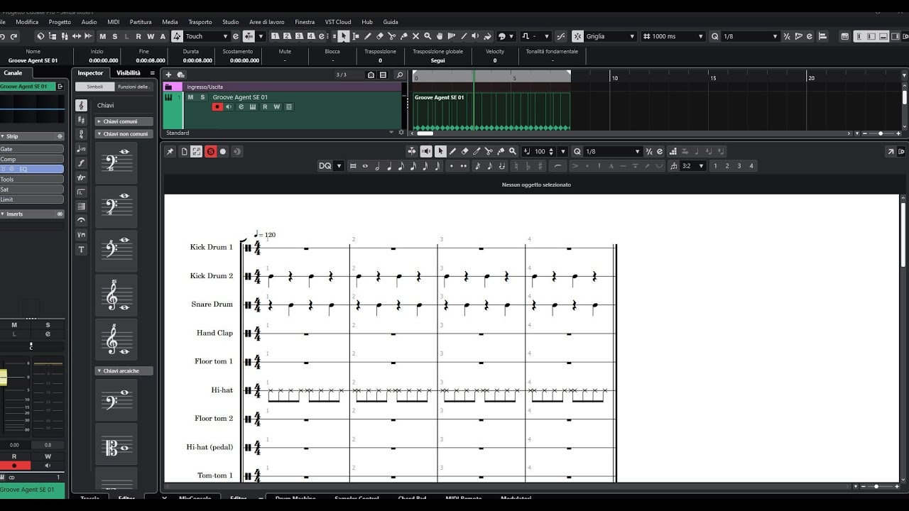Image resolution: width=909 pixels, height=511 pixels.
Task: Click the Add Track plus icon
Action: 168,75
